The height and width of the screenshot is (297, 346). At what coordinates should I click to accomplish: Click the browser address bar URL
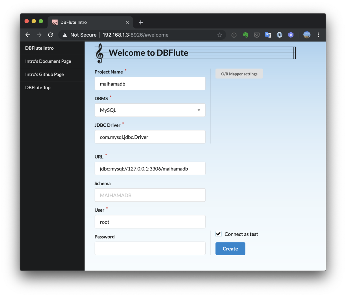point(136,35)
